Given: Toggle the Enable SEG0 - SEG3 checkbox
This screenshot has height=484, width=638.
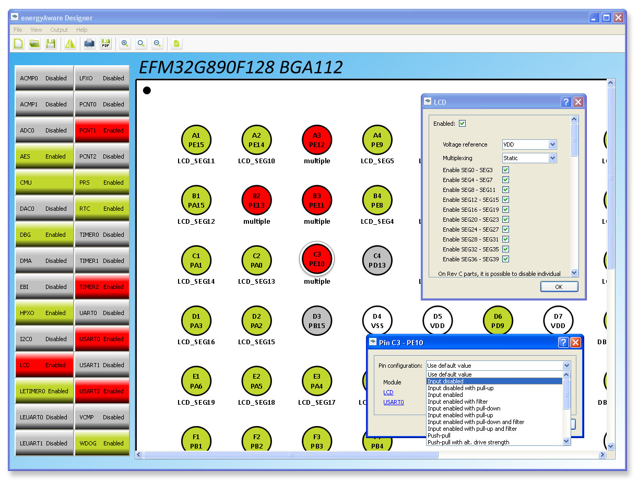Looking at the screenshot, I should coord(505,170).
